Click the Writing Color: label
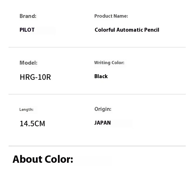194x176 pixels. click(109, 63)
